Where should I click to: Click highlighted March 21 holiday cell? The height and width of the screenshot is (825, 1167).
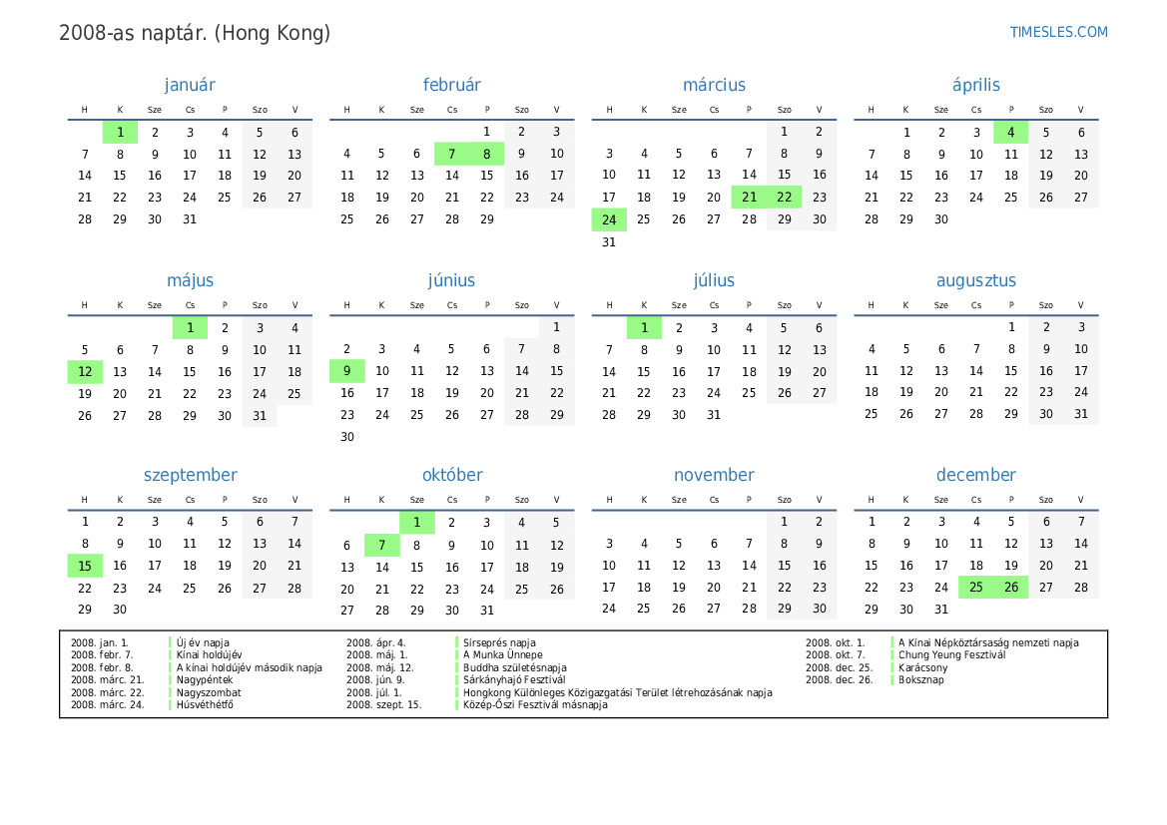click(749, 198)
